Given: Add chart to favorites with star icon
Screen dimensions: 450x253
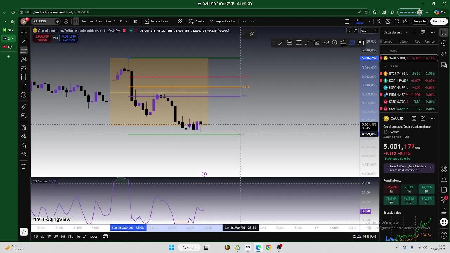Looking at the screenshot, I should (x=24, y=232).
